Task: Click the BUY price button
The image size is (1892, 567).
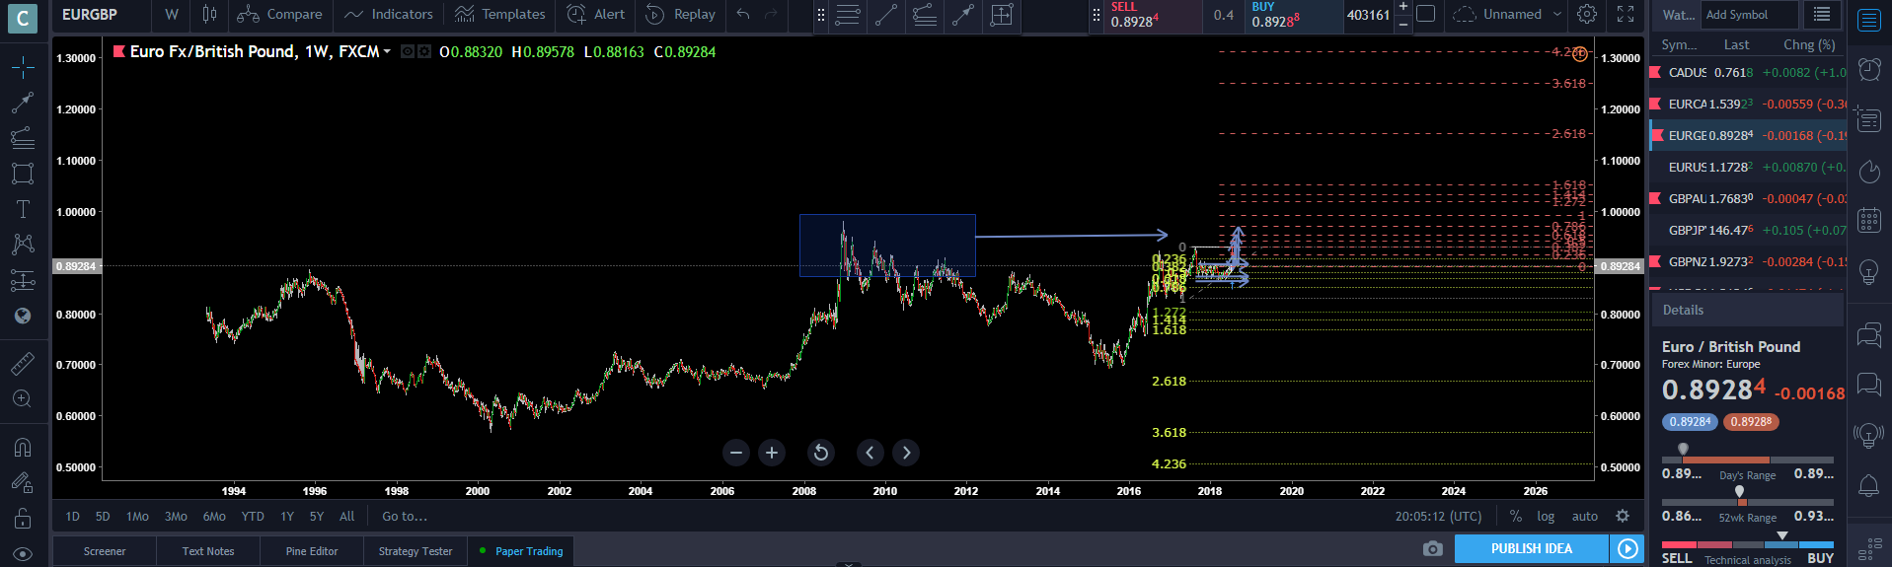Action: tap(1294, 15)
